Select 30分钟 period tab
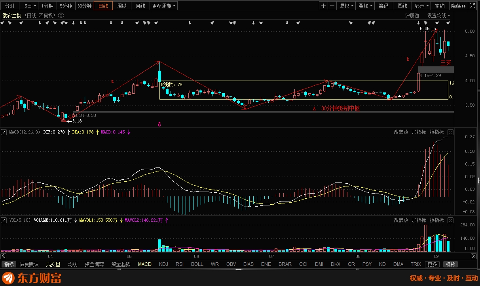Image resolution: width=480 pixels, height=286 pixels. point(84,6)
